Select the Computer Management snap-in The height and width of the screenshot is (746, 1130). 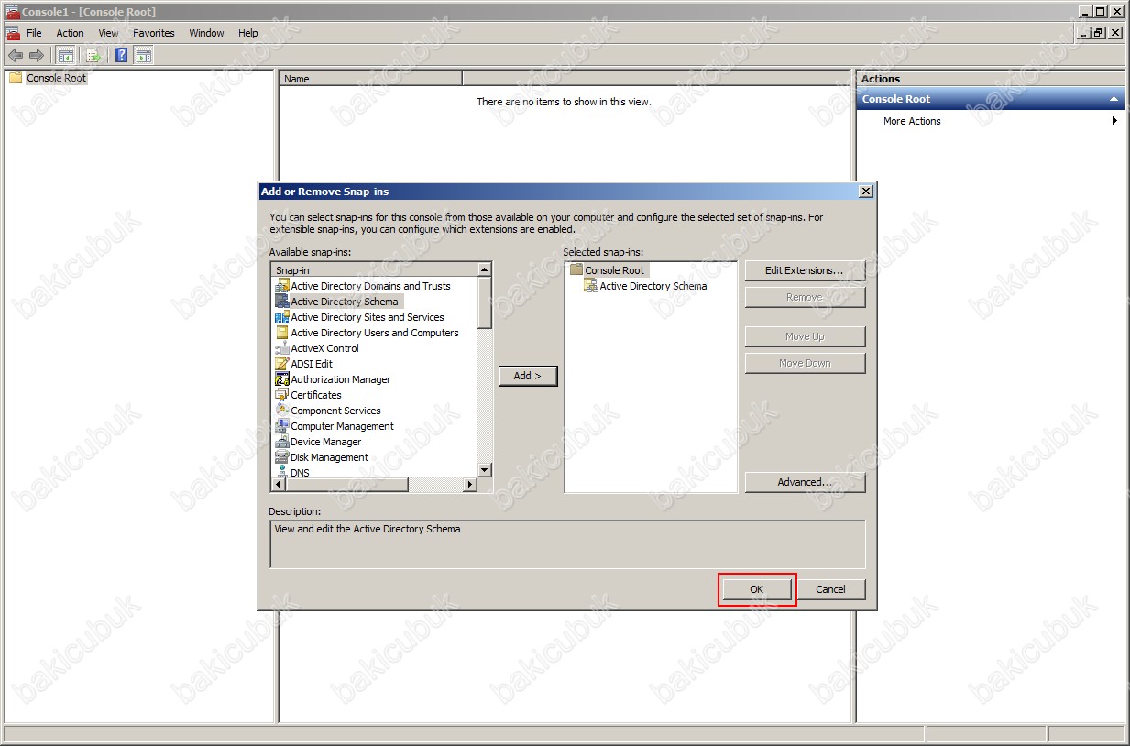[335, 426]
